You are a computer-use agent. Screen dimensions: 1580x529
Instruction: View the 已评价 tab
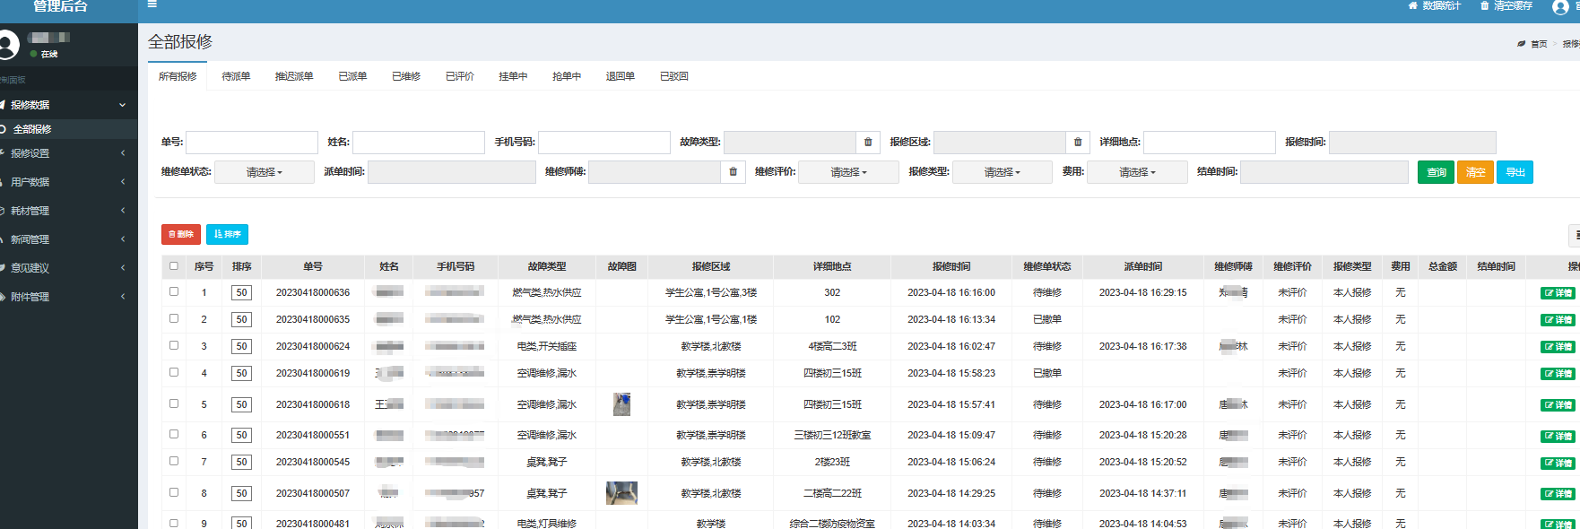(x=460, y=76)
